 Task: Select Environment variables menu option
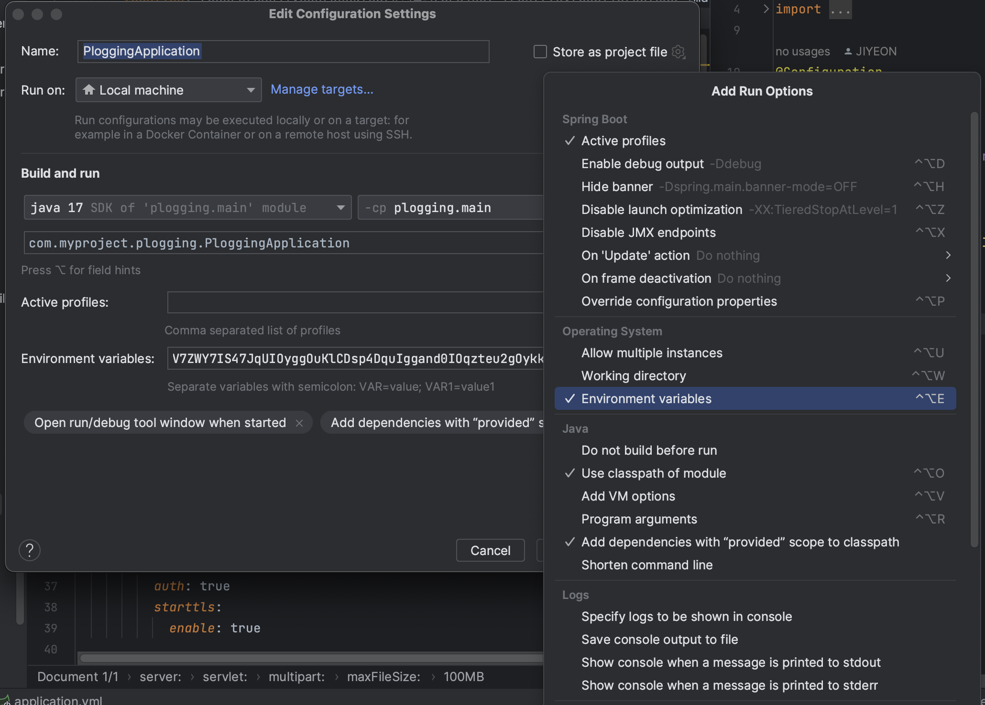[x=646, y=399]
